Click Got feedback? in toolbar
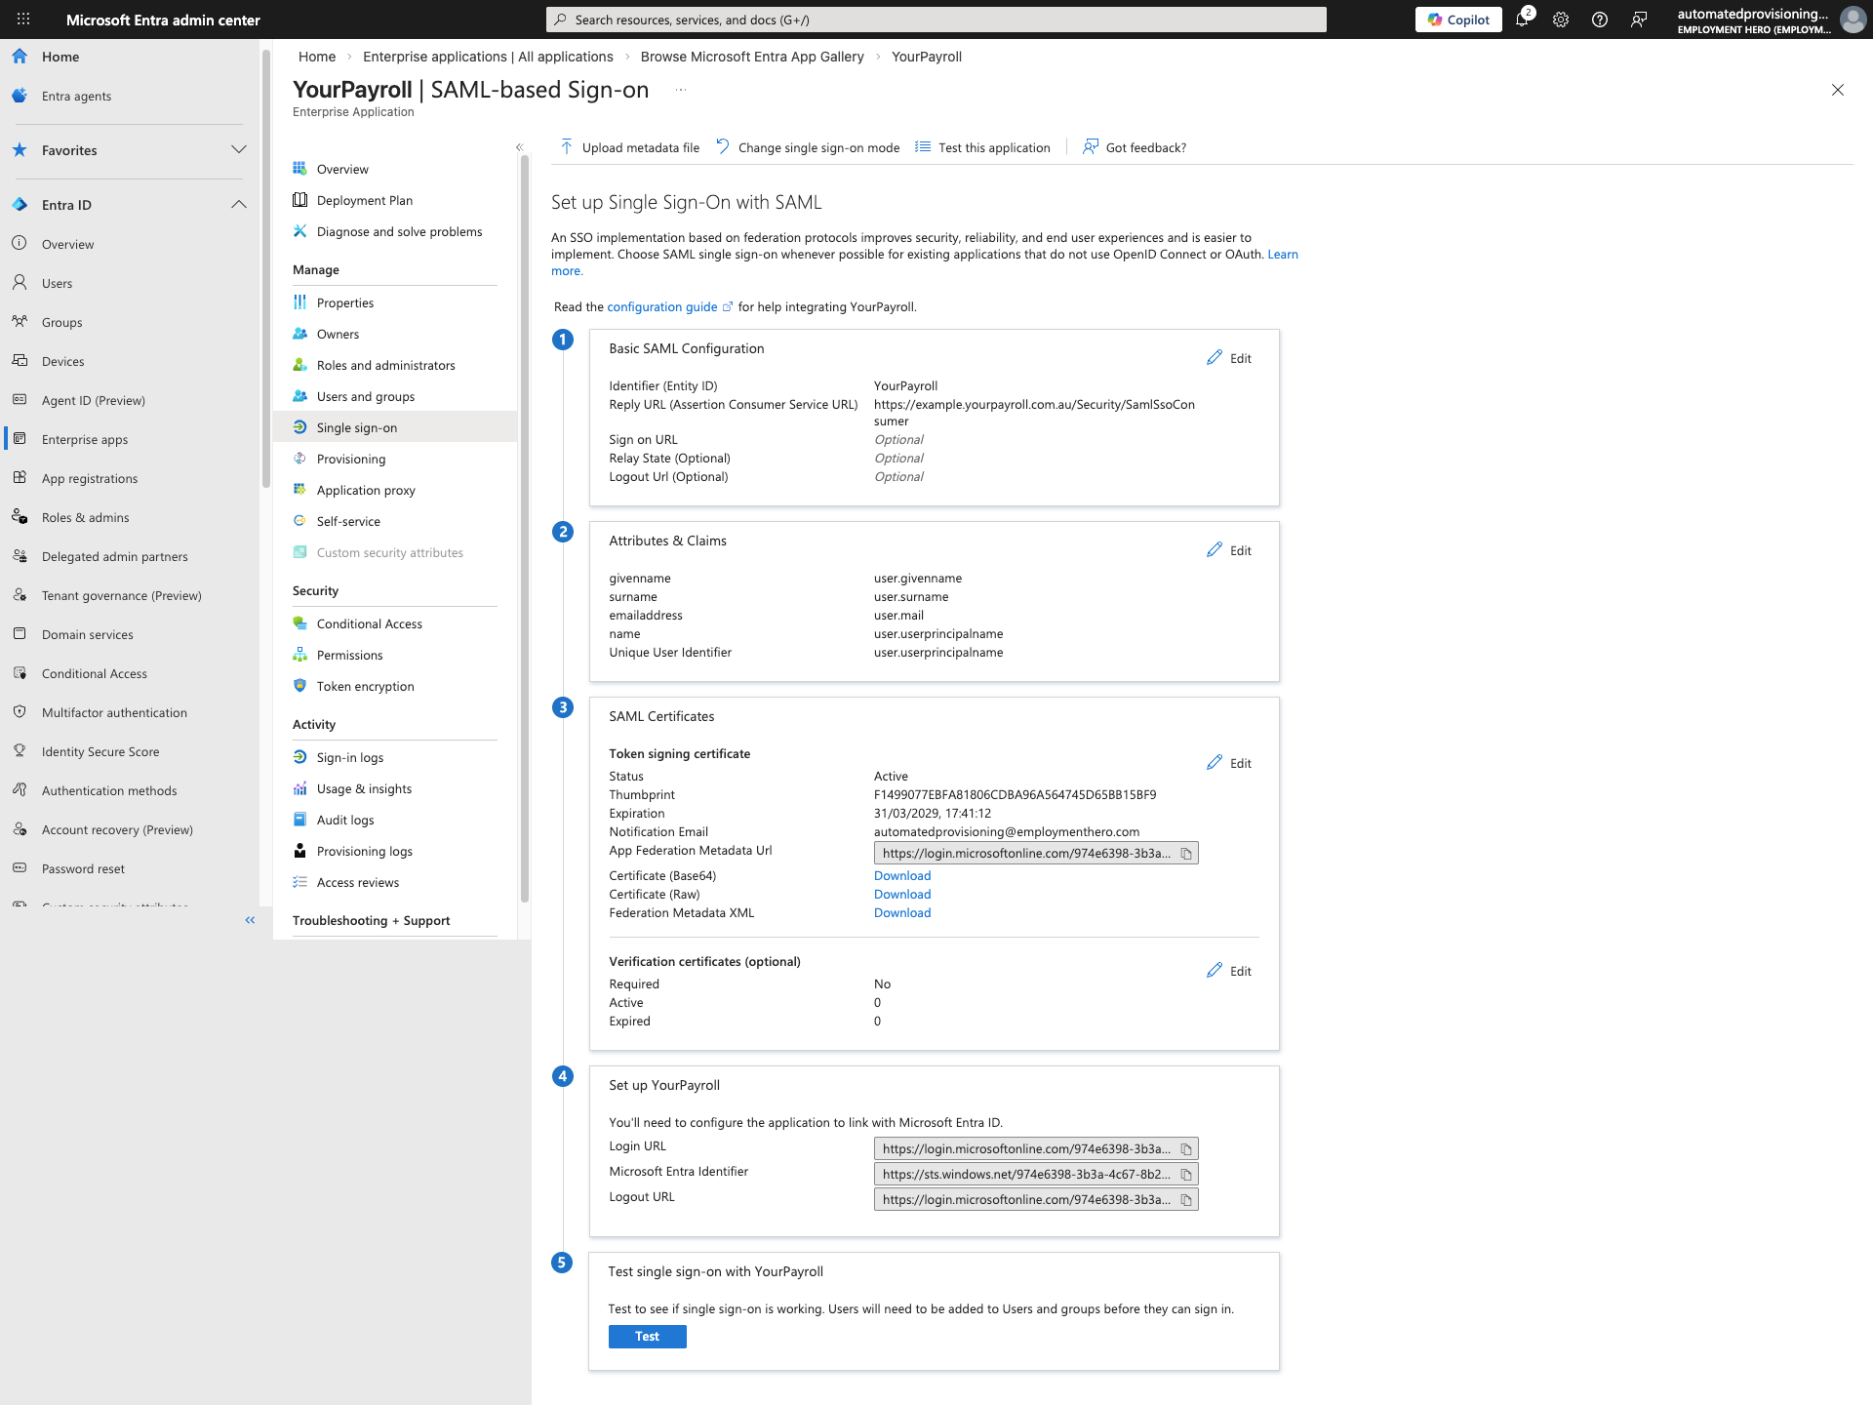 tap(1135, 147)
